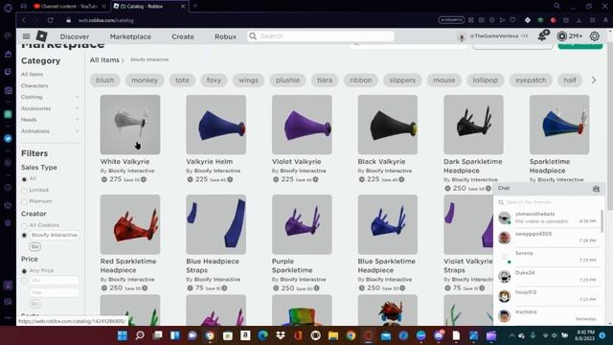Image resolution: width=613 pixels, height=345 pixels.
Task: Expand the Animations category
Action: coord(77,131)
